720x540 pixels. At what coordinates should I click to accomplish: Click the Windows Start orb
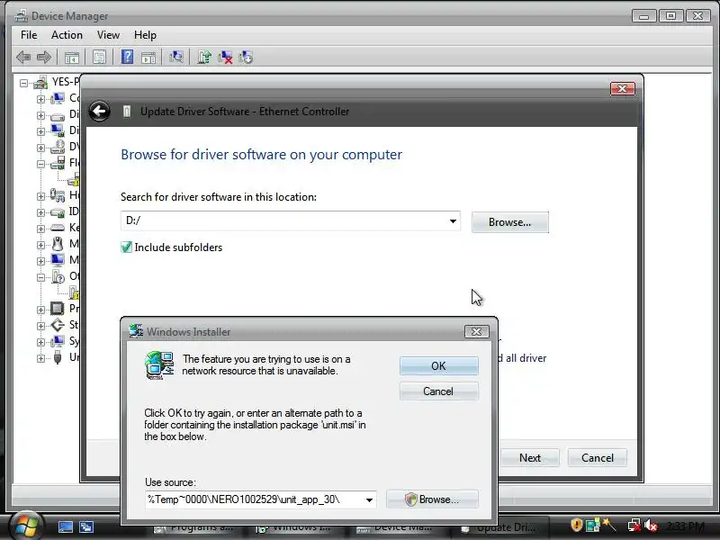click(x=26, y=526)
